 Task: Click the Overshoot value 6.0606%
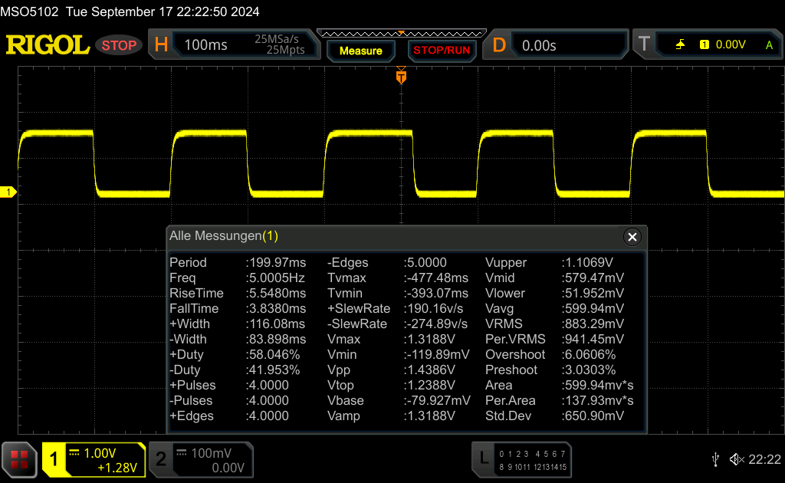tap(589, 354)
